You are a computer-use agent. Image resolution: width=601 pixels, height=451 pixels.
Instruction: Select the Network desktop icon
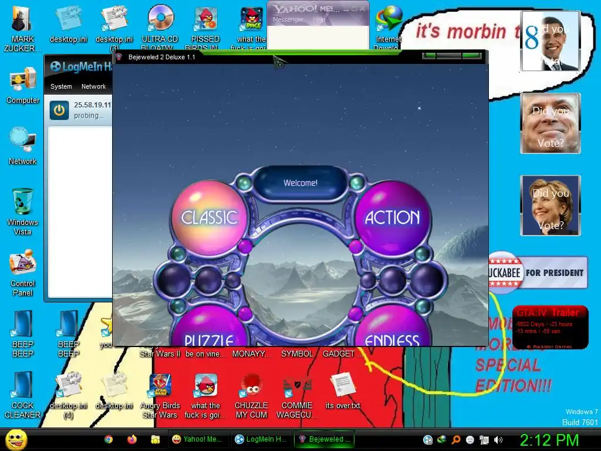[23, 146]
